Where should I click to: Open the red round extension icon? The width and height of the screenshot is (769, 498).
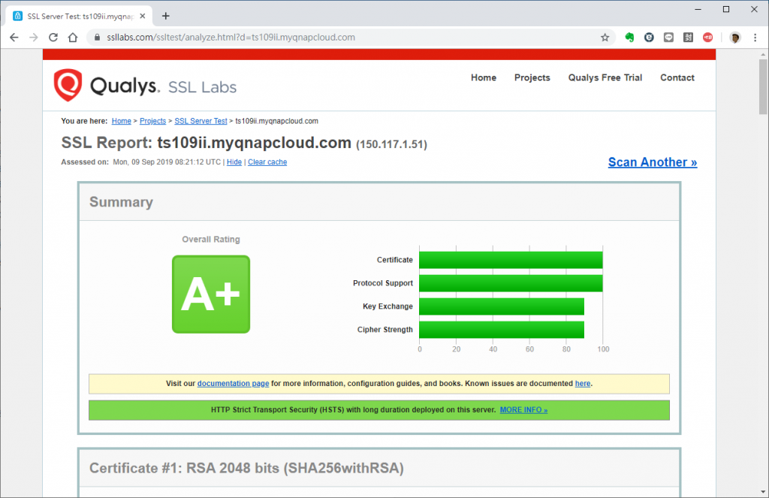(707, 38)
